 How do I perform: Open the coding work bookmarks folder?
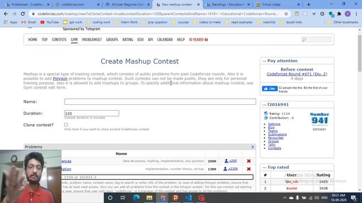(x=98, y=22)
